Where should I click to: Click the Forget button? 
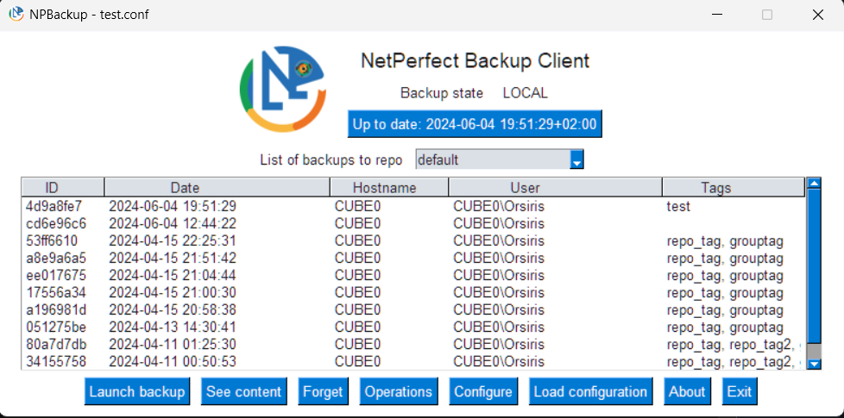(323, 391)
